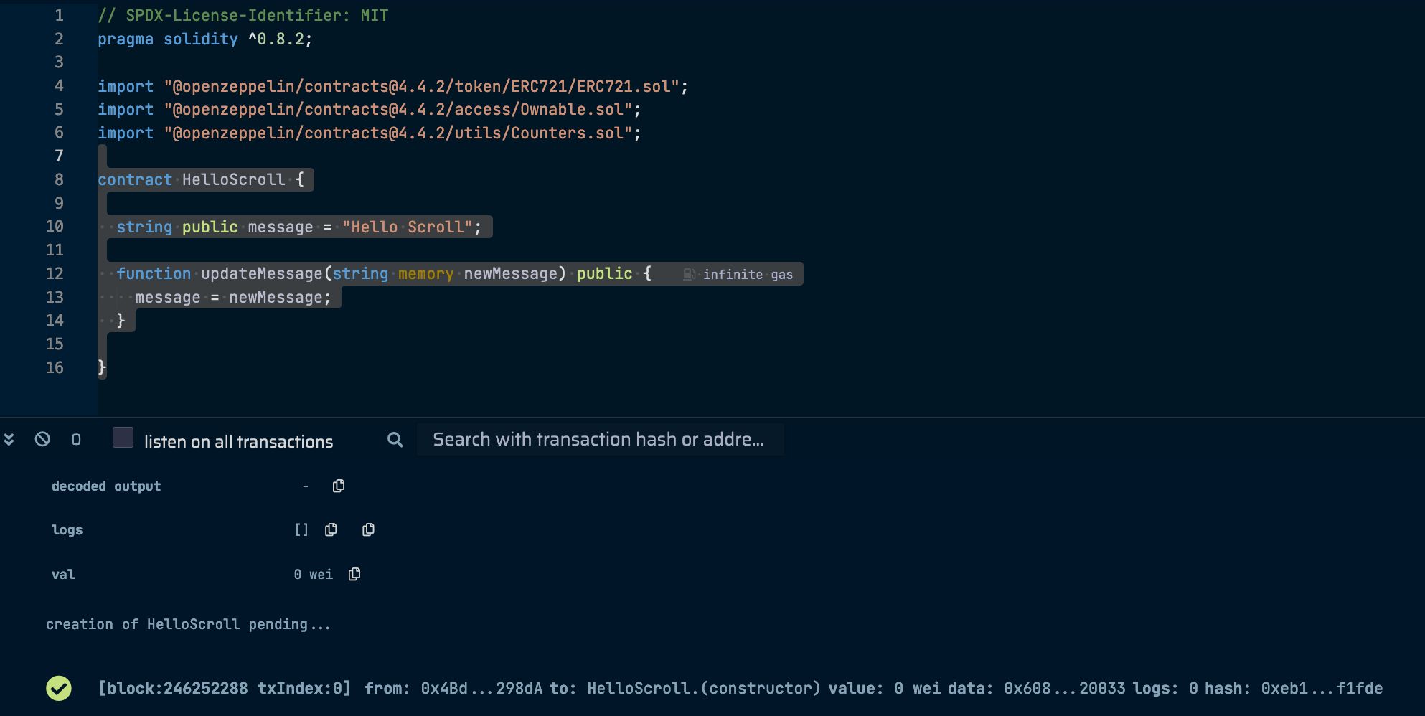This screenshot has width=1425, height=716.
Task: Click the 'val' row label
Action: 63,575
